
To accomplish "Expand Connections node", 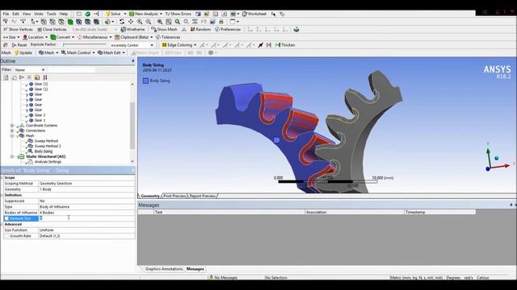I will (x=12, y=130).
